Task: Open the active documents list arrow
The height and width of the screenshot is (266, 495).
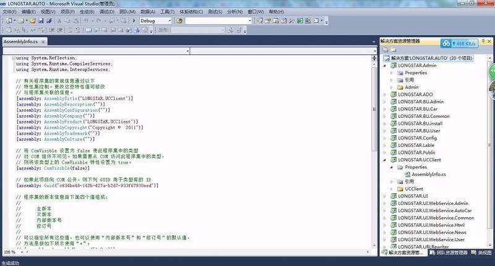Action: (374, 41)
